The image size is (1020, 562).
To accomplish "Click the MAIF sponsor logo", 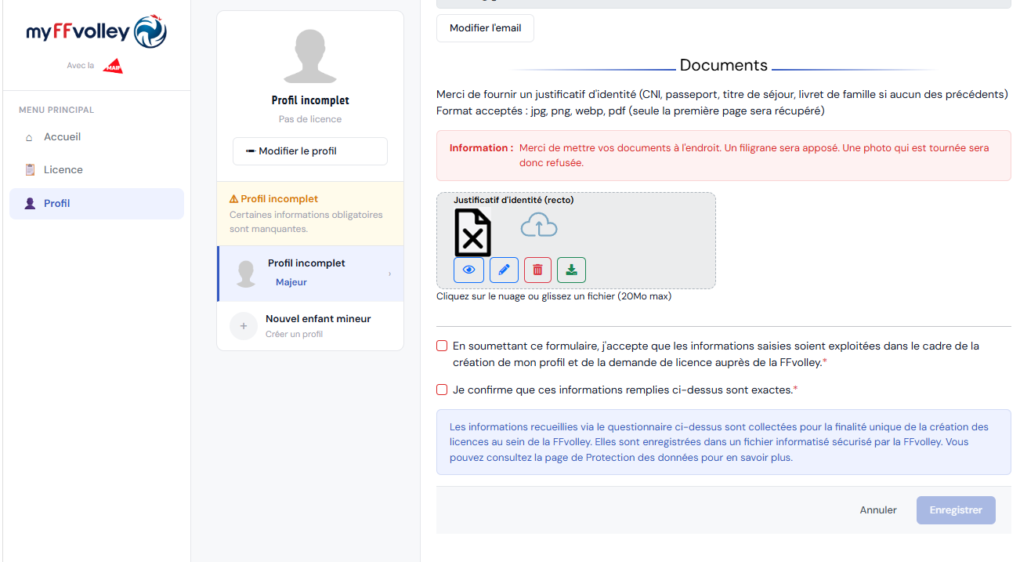I will [113, 66].
